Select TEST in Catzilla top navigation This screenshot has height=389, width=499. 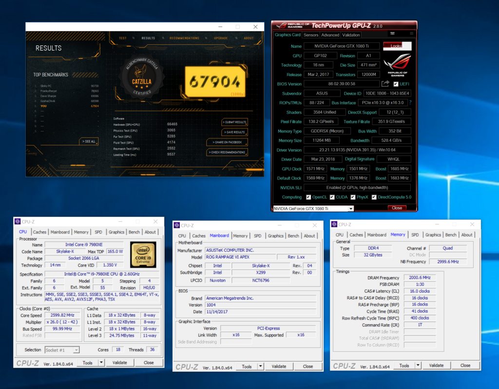(x=122, y=38)
